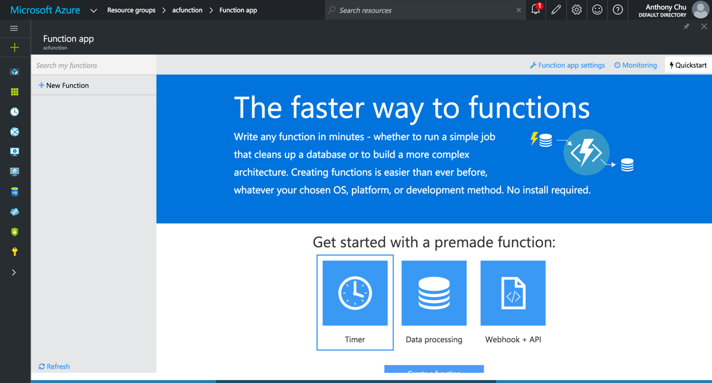Clear the Search resources box
The height and width of the screenshot is (383, 712).
519,10
